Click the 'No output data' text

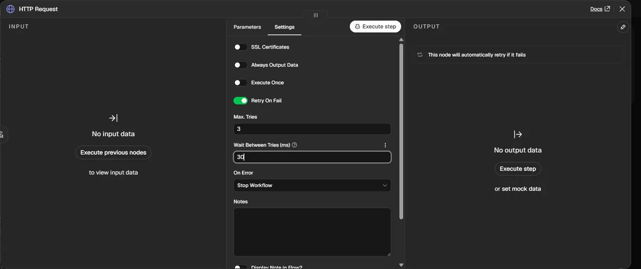click(518, 151)
